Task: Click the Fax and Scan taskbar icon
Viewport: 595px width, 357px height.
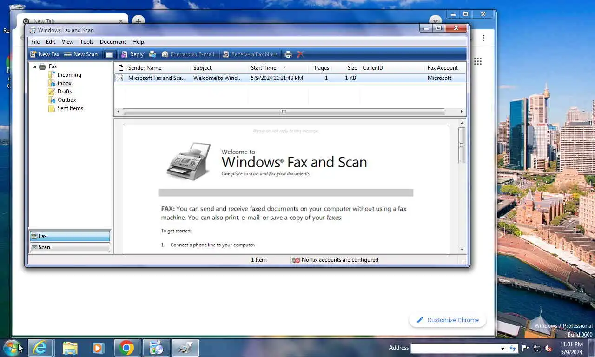Action: click(185, 348)
